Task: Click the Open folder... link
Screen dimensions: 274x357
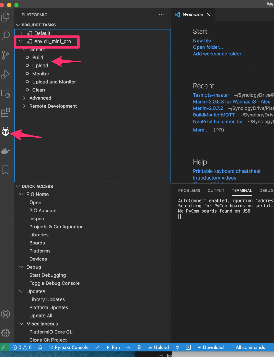Action: [x=208, y=47]
